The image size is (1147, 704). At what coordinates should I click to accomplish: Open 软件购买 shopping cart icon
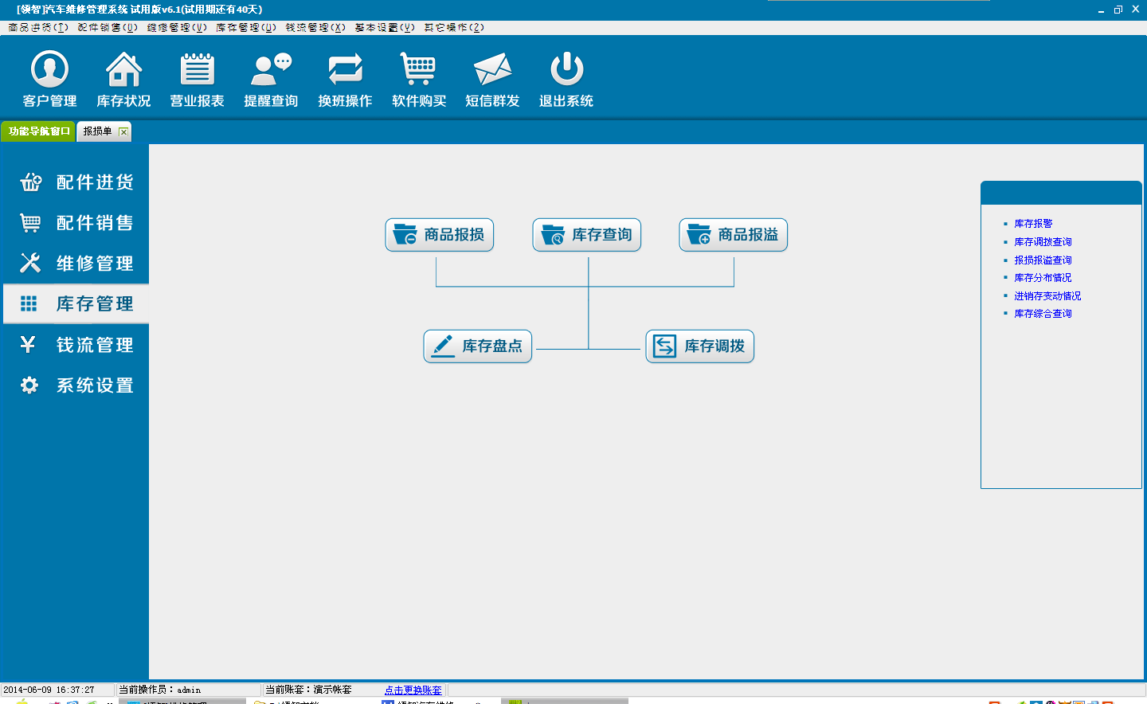point(418,70)
